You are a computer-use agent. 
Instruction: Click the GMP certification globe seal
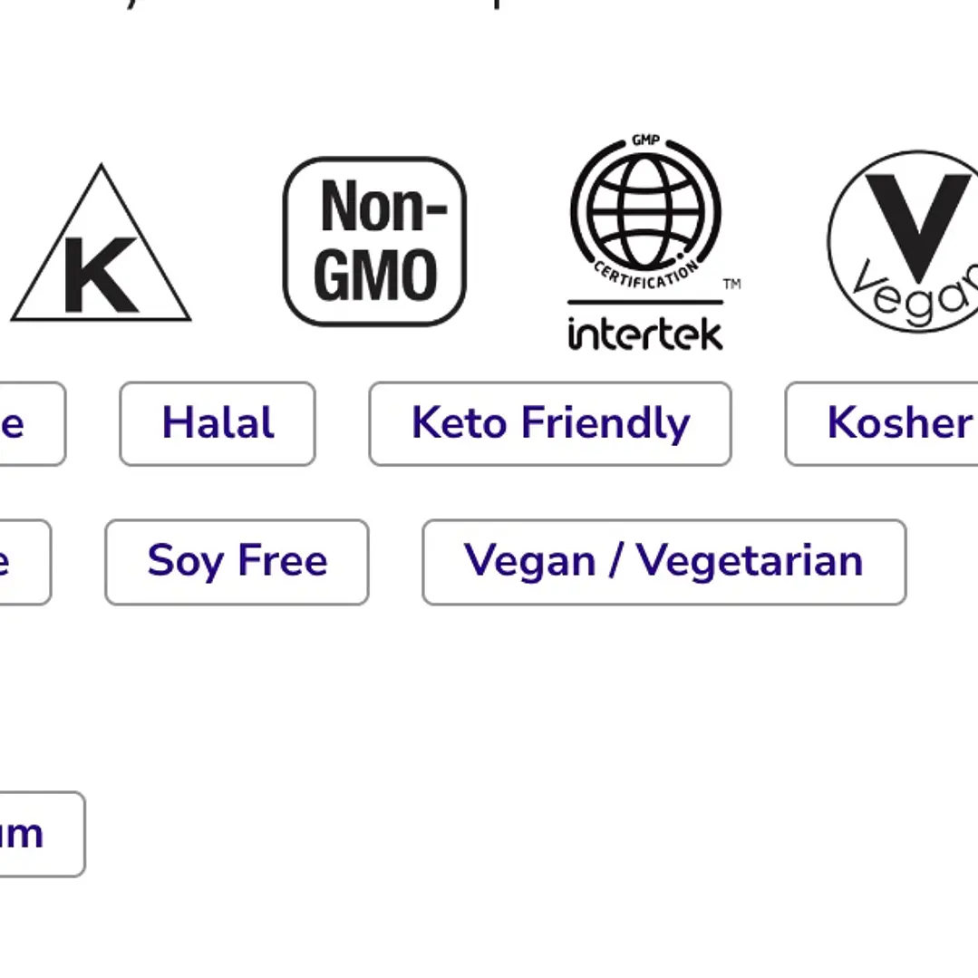[645, 212]
